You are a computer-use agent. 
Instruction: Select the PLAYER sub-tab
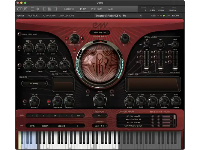pyautogui.click(x=20, y=16)
